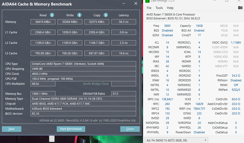Screen dimensions: 244x143
Task: Close the AIDA64 benchmark window
Action: pos(136,3)
